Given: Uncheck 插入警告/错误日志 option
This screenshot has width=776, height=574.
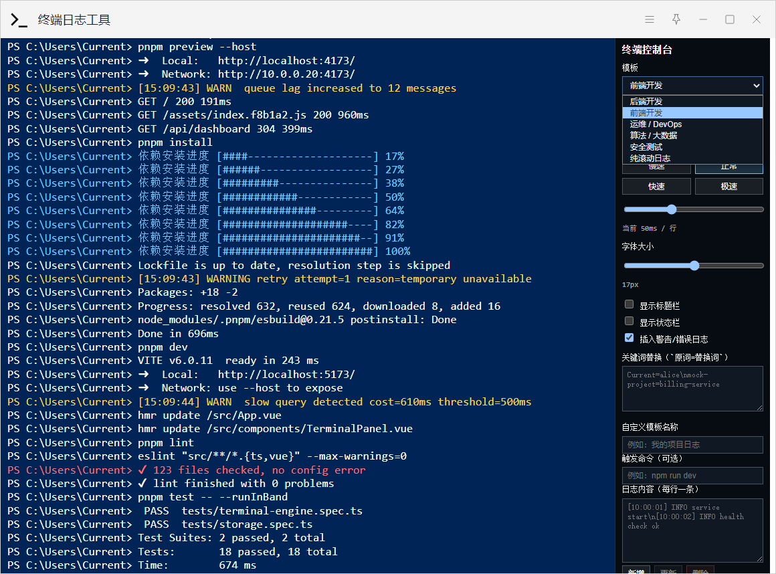Looking at the screenshot, I should coord(629,338).
